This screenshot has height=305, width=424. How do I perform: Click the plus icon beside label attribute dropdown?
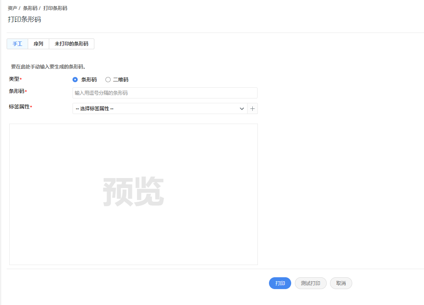click(252, 108)
